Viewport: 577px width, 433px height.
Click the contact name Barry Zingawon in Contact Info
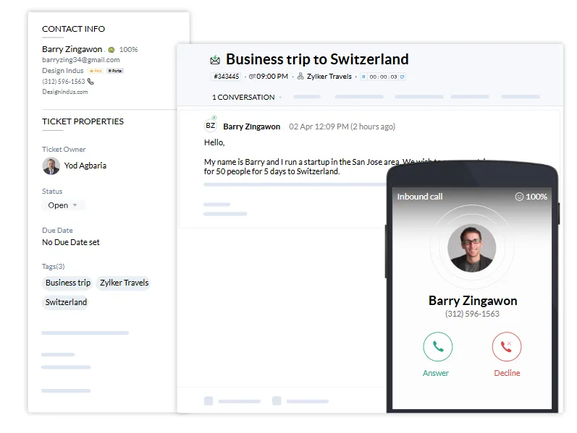point(72,49)
